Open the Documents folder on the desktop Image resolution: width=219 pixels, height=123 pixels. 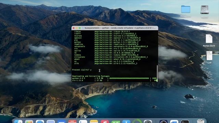185,9
